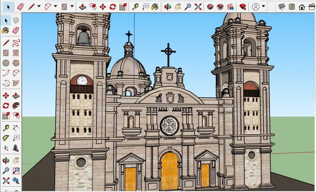
Task: Activate Push/Pull in the side palette
Action: (x=16, y=95)
